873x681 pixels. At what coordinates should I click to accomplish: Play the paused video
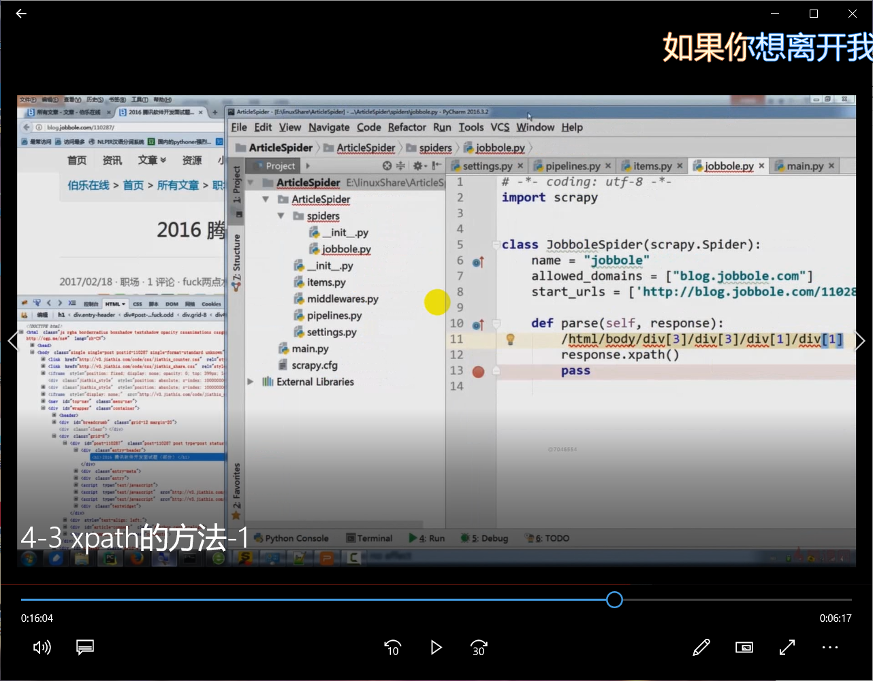(436, 648)
